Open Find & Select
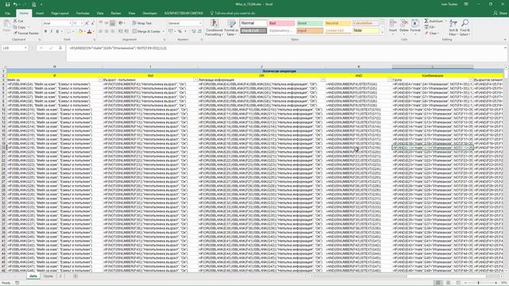This screenshot has height=286, width=509. coord(464,27)
